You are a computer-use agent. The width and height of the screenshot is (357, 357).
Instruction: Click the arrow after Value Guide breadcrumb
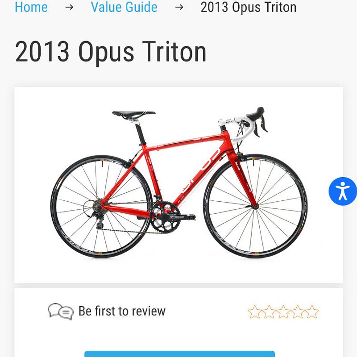click(179, 8)
